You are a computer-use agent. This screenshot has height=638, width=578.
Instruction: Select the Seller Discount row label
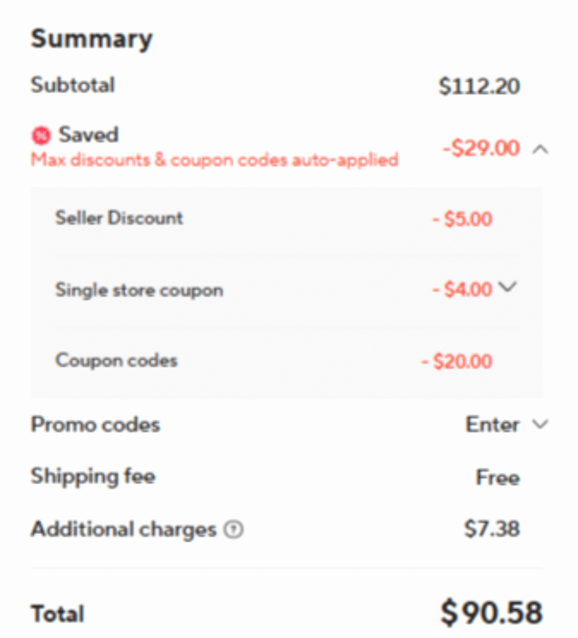point(119,218)
